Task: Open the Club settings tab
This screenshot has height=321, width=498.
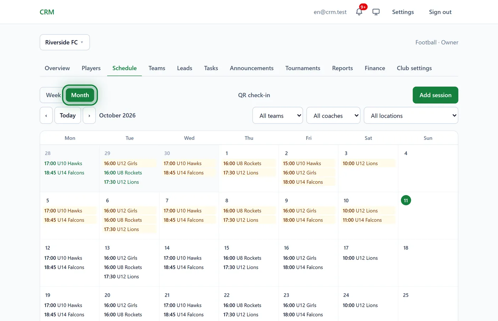Action: [x=414, y=68]
